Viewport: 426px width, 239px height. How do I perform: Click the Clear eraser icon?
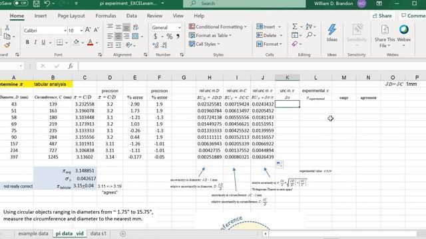pos(295,44)
